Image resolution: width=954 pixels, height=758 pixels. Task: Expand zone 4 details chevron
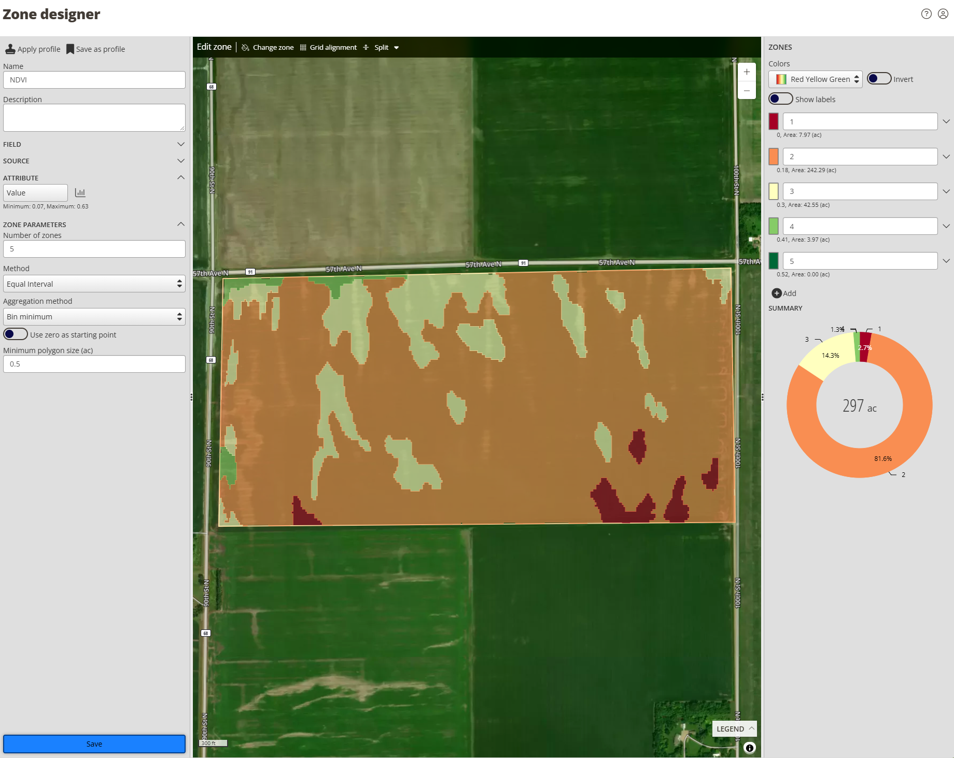click(x=946, y=226)
